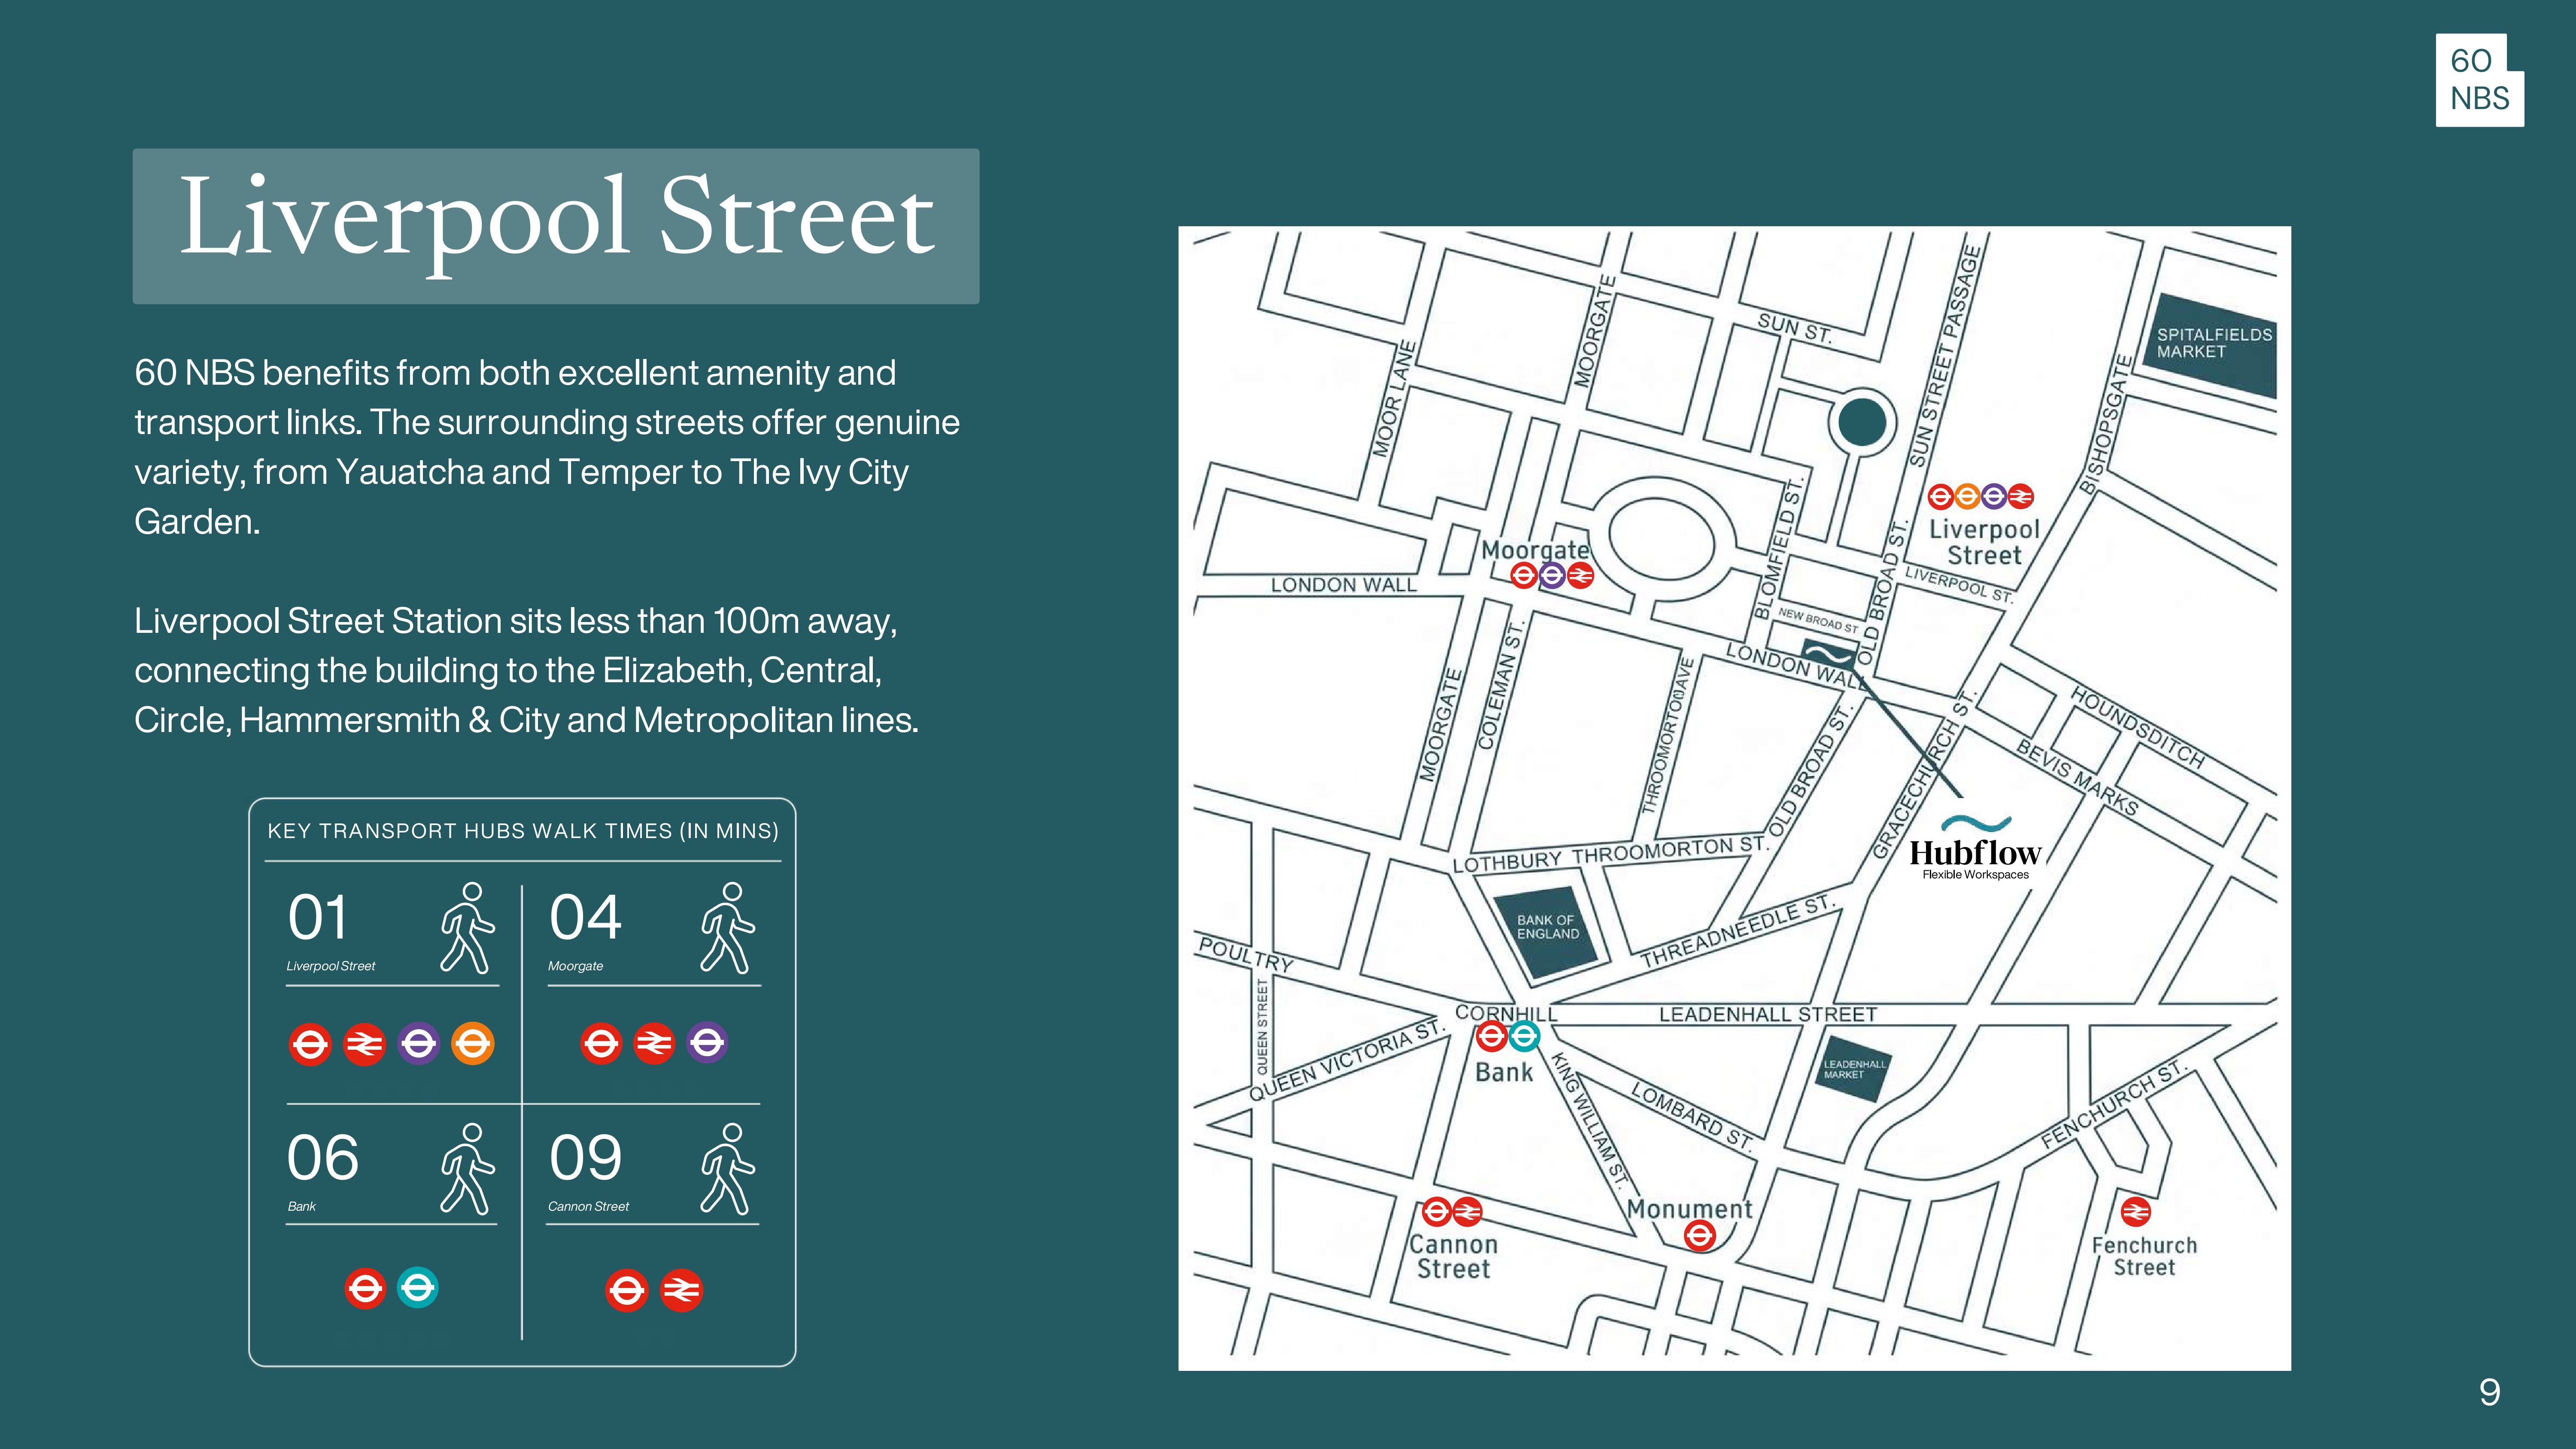Click the 60 NBS logo badge
The height and width of the screenshot is (1449, 2576).
tap(2479, 80)
